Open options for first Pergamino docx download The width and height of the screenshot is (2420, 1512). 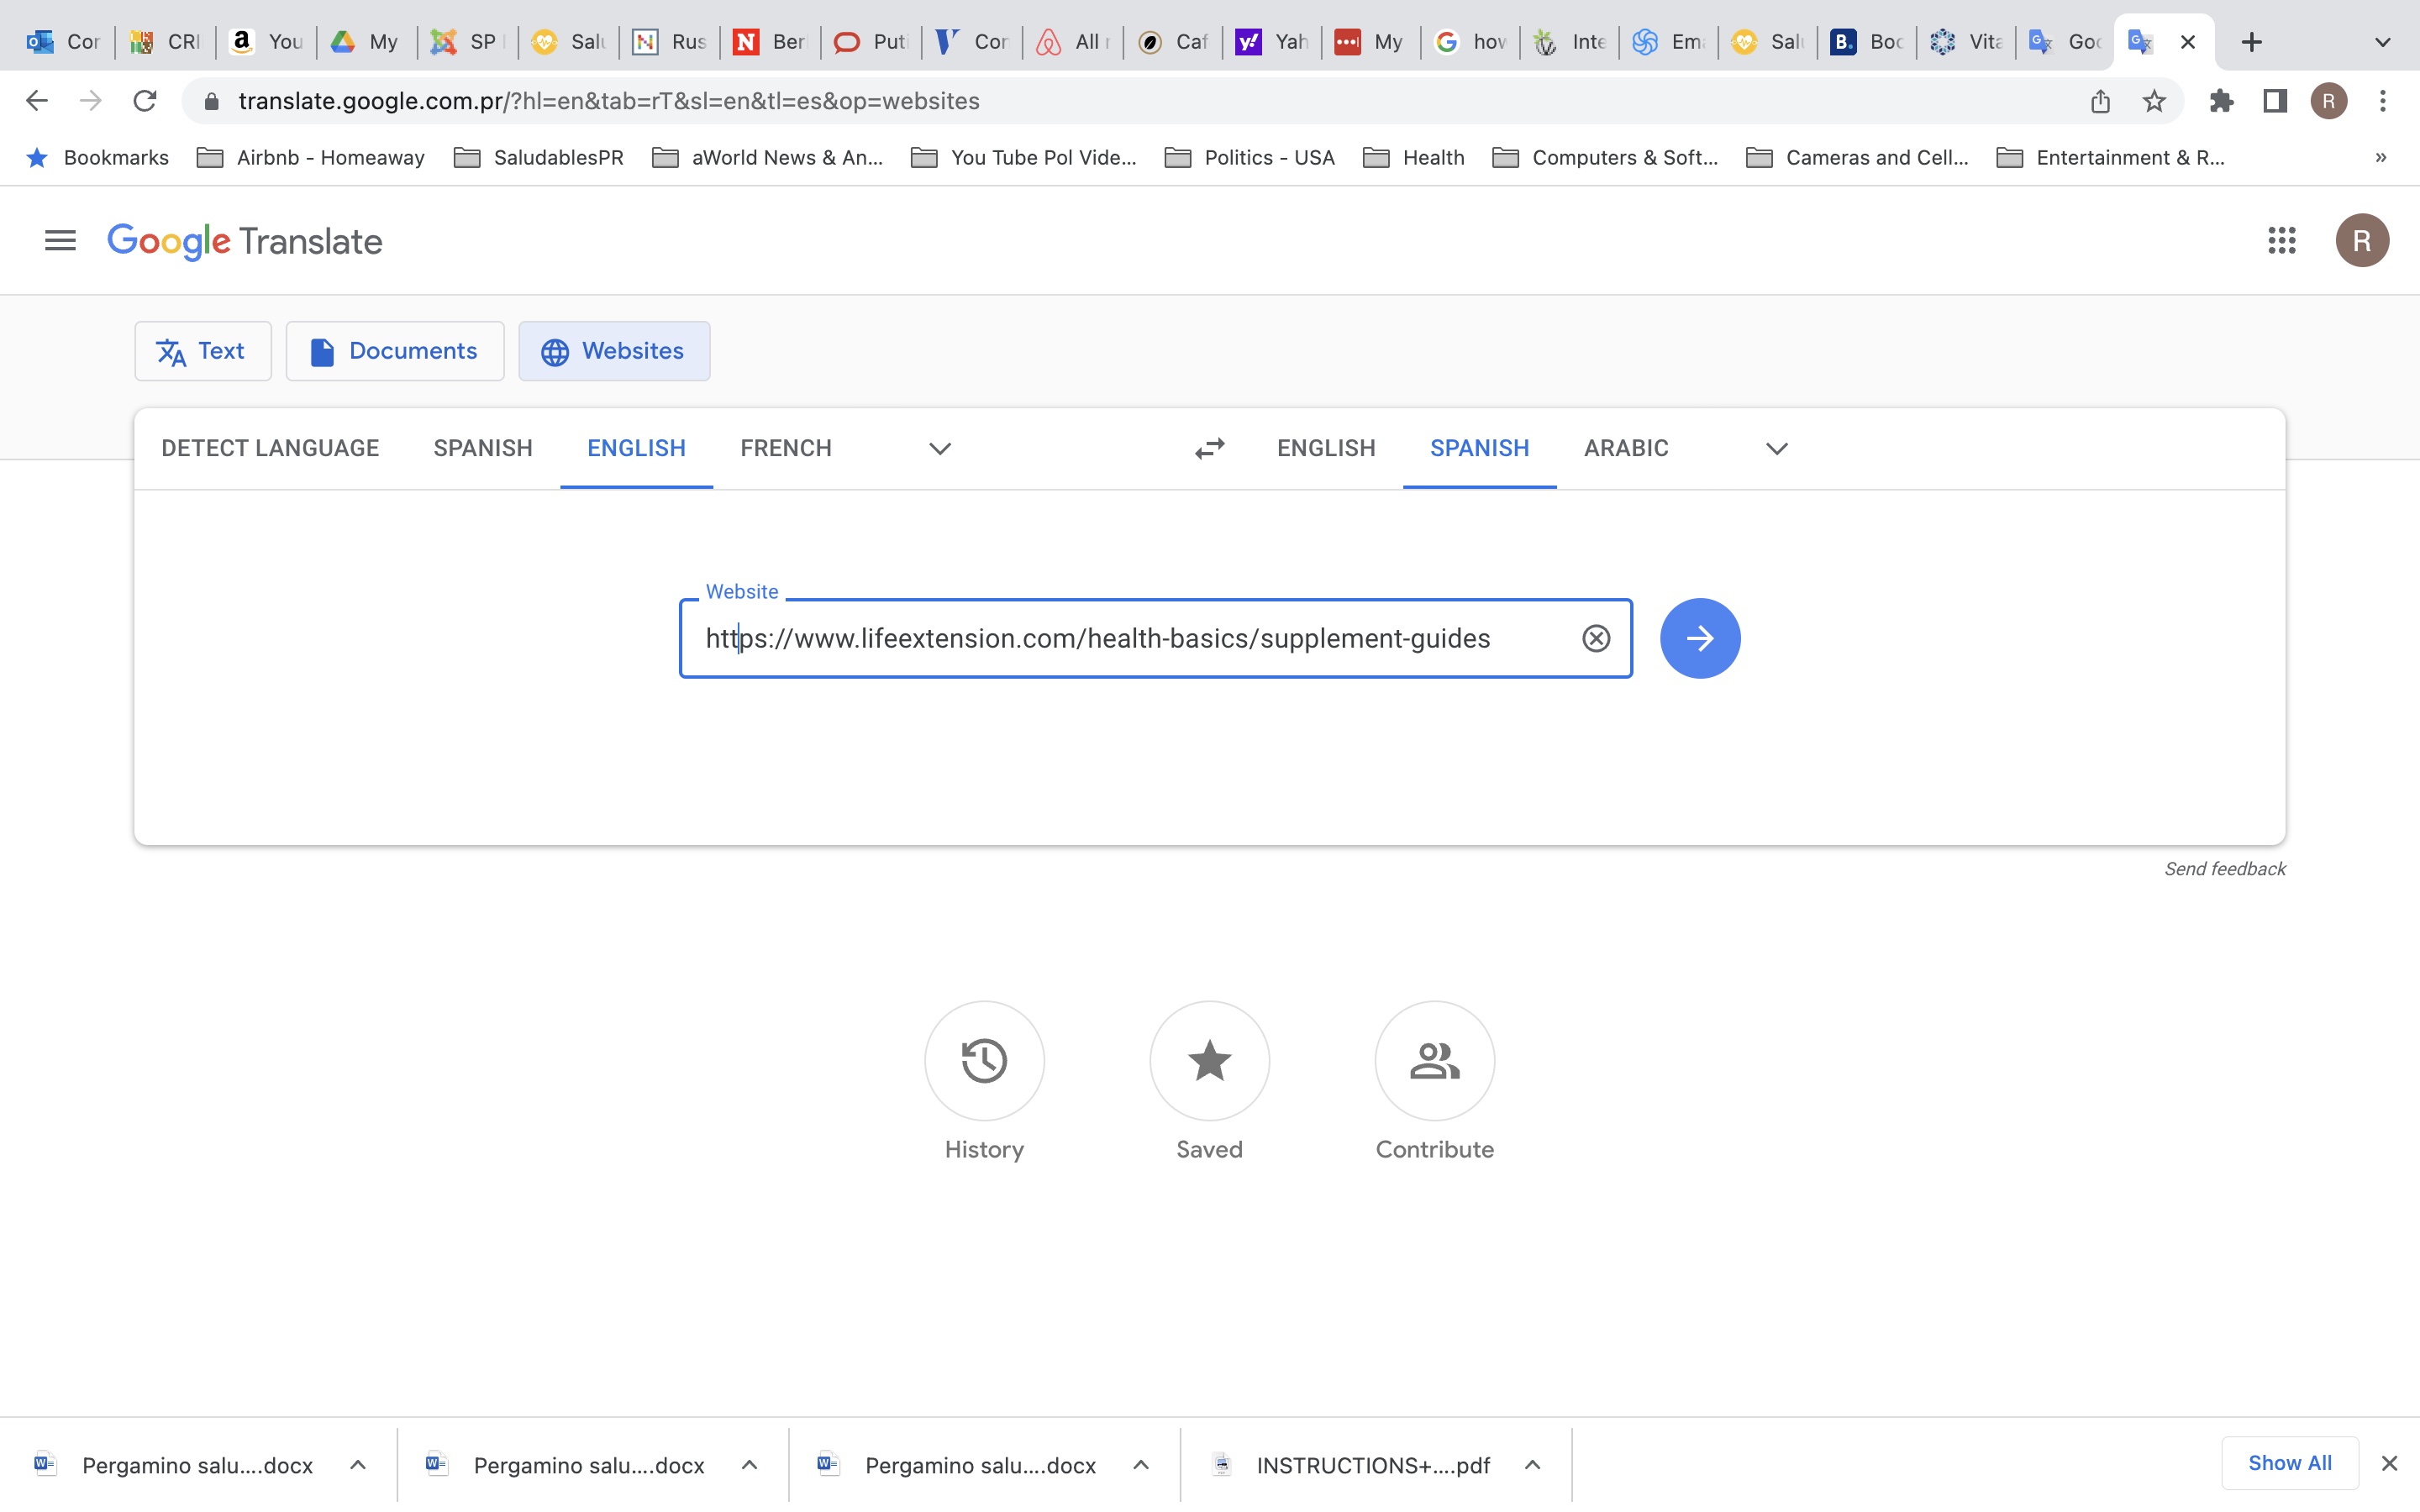[358, 1465]
